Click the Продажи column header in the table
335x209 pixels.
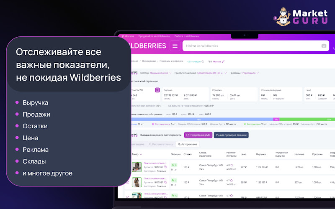coord(317,154)
